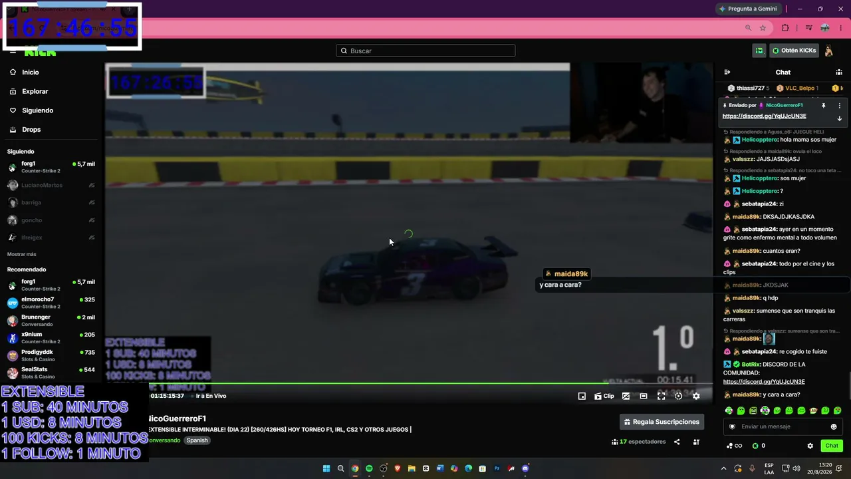Click the Conversando category link
Image resolution: width=851 pixels, height=479 pixels.
pyautogui.click(x=164, y=440)
